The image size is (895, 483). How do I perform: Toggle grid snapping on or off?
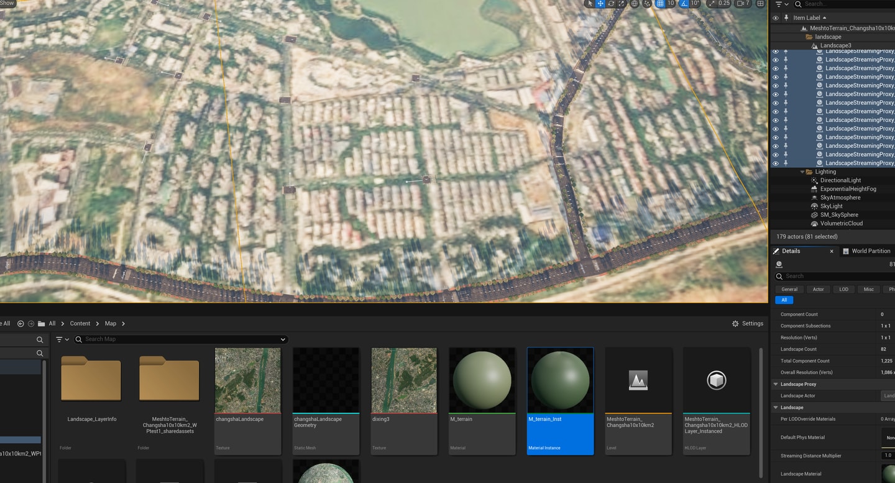pyautogui.click(x=660, y=3)
